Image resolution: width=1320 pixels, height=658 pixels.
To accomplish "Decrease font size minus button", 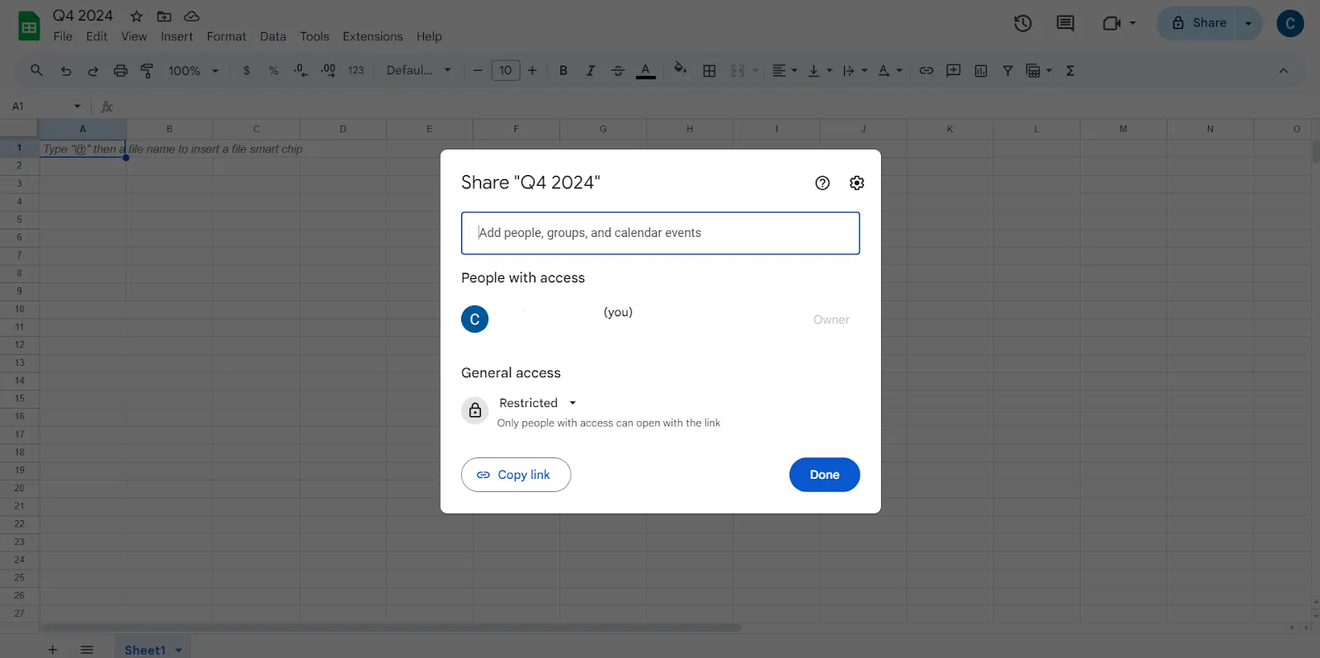I will point(478,71).
